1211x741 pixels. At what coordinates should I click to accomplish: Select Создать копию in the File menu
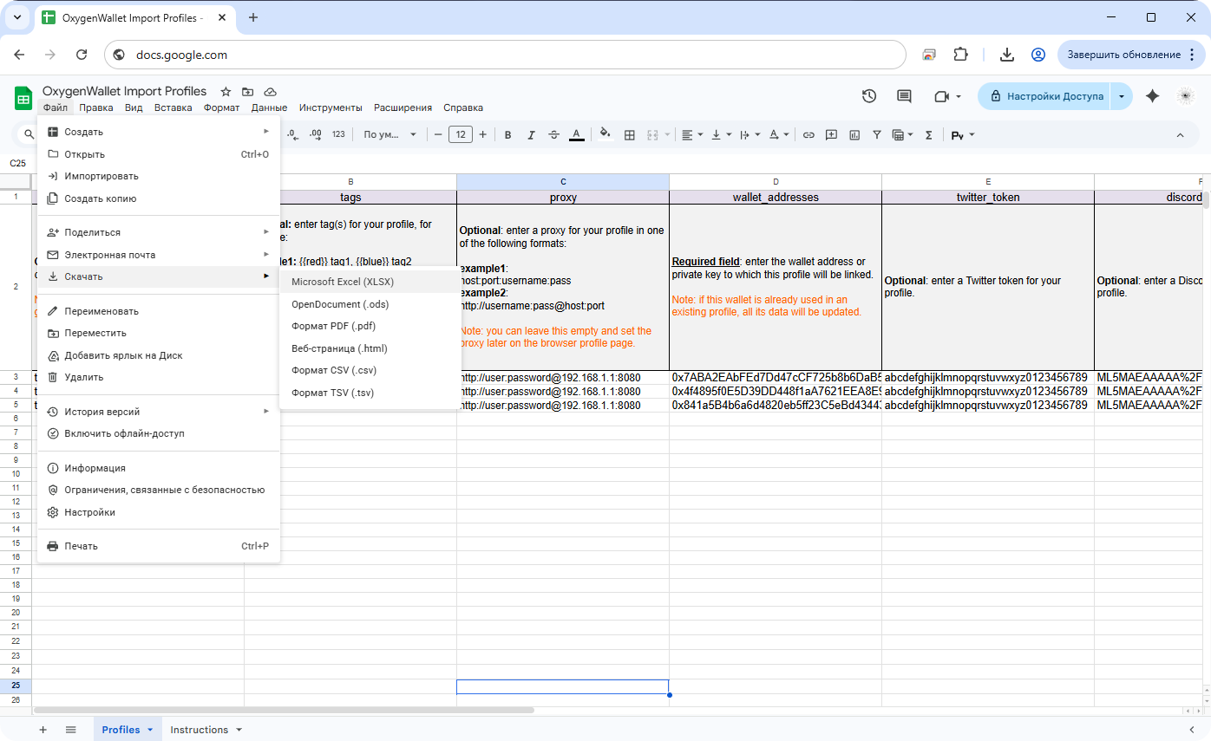pos(159,198)
